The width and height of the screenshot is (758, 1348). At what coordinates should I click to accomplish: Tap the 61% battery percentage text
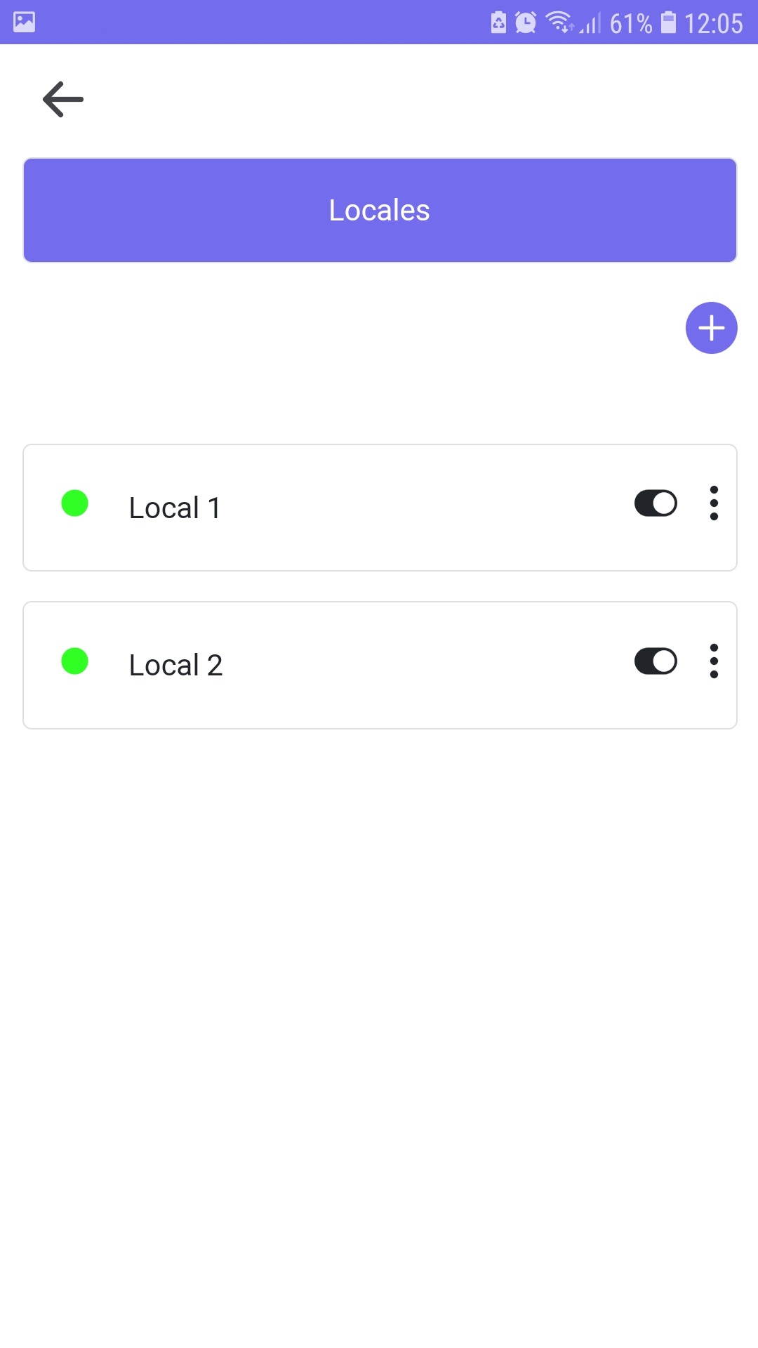[x=630, y=23]
